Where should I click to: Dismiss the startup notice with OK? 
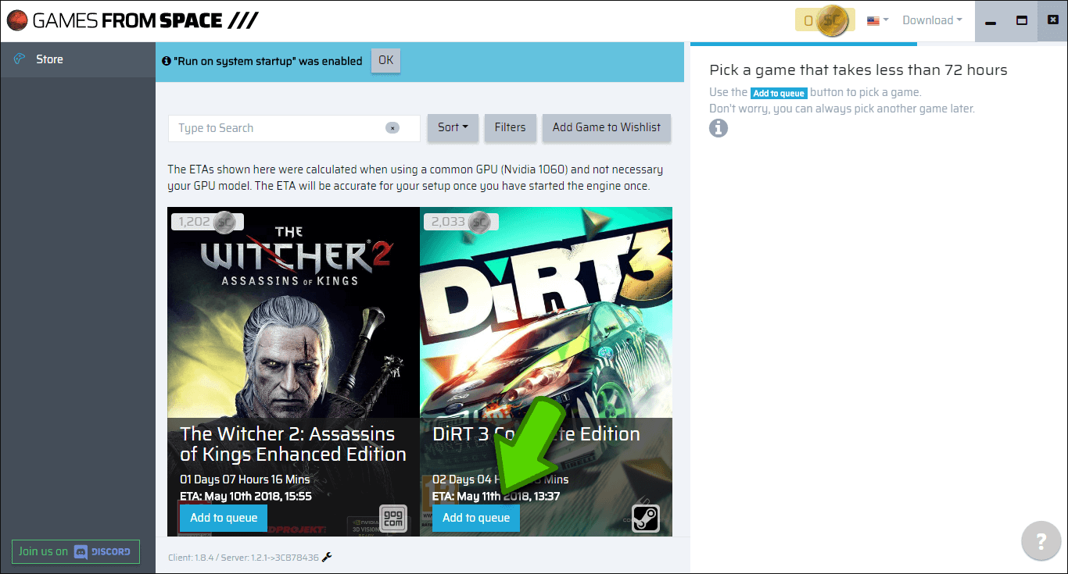(x=385, y=60)
